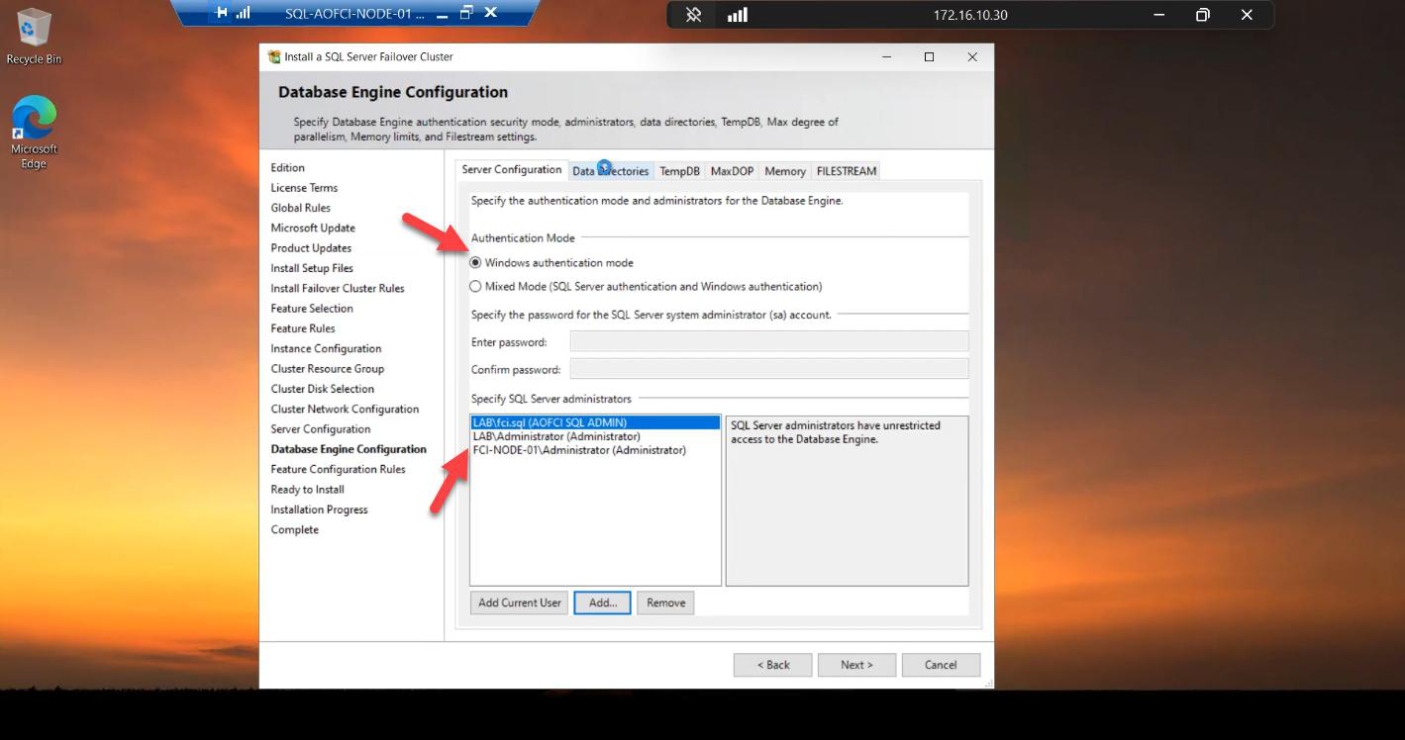Click the Remove administrator button
The height and width of the screenshot is (740, 1405).
tap(665, 602)
